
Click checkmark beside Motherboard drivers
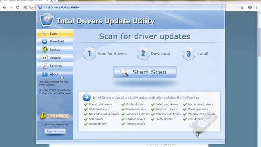[185, 105]
